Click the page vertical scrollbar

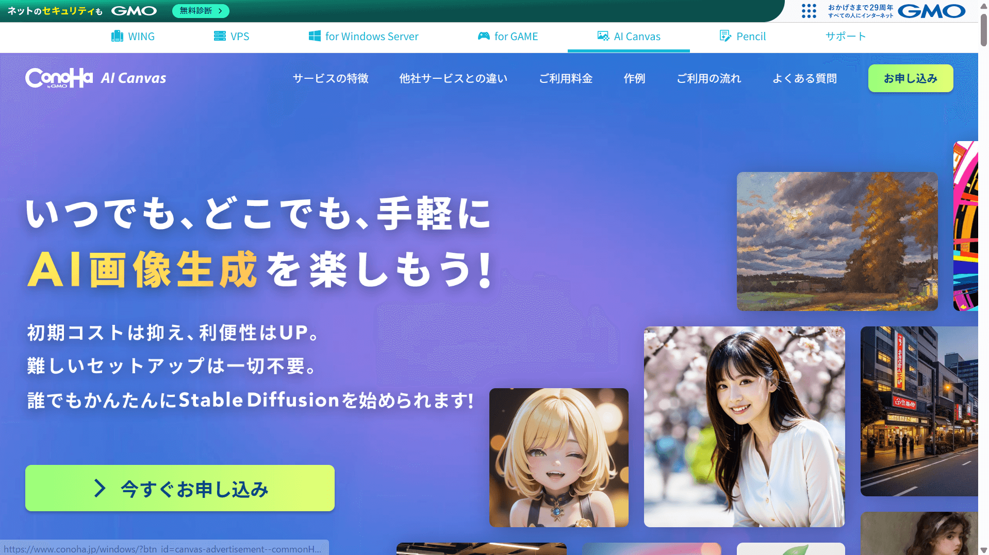(x=983, y=31)
